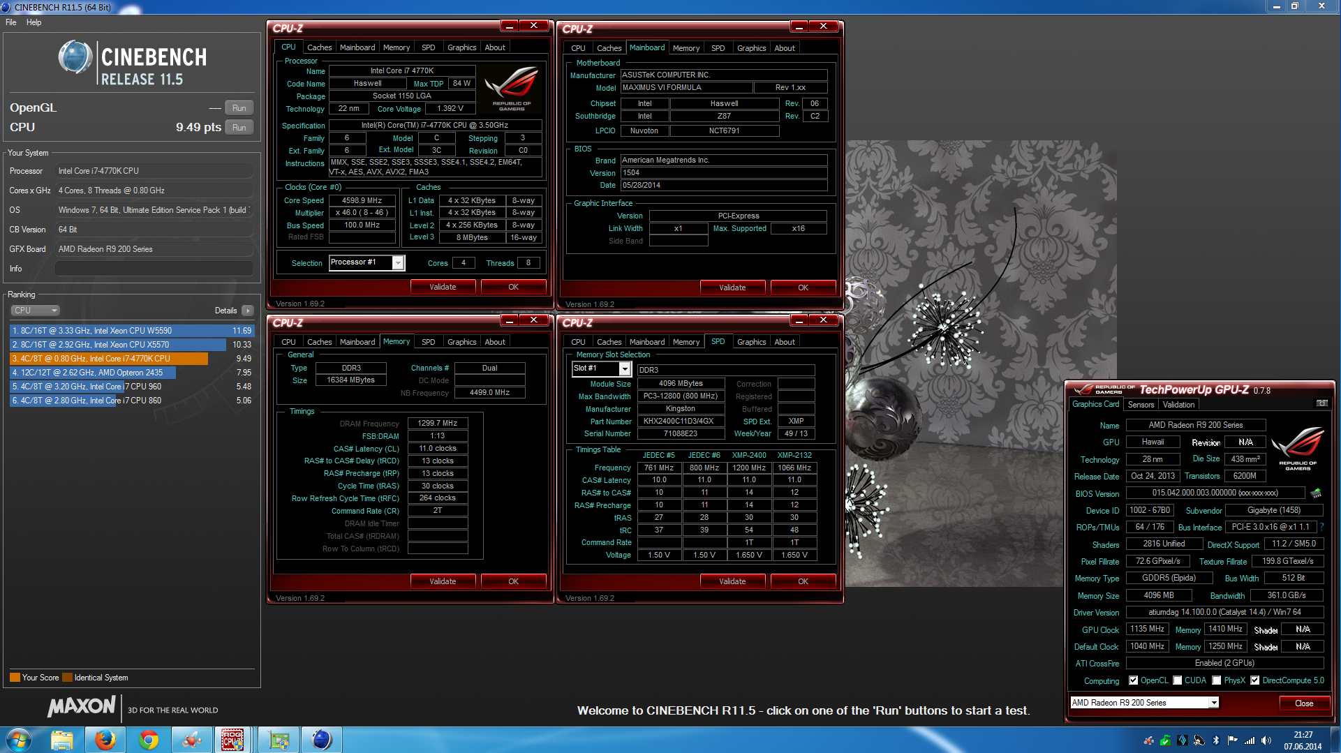This screenshot has width=1341, height=753.
Task: Click the taskbar clock showing 21:27
Action: coord(1303,740)
